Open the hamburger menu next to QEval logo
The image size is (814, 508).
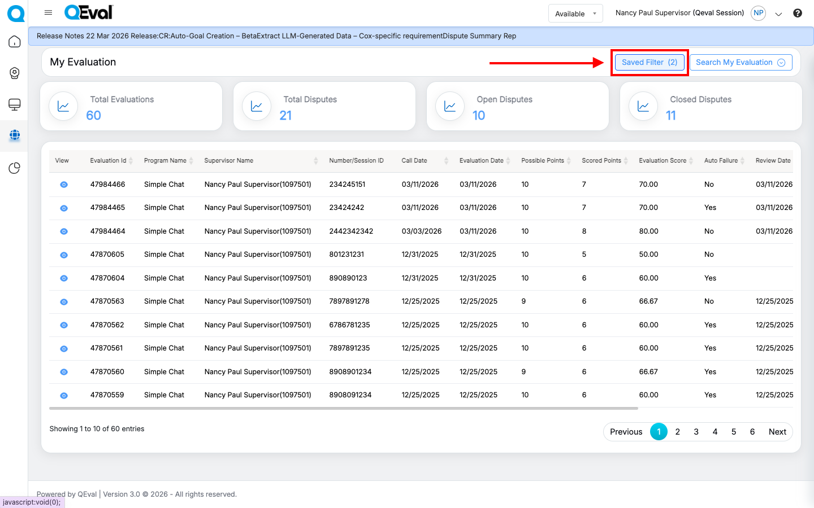point(48,12)
